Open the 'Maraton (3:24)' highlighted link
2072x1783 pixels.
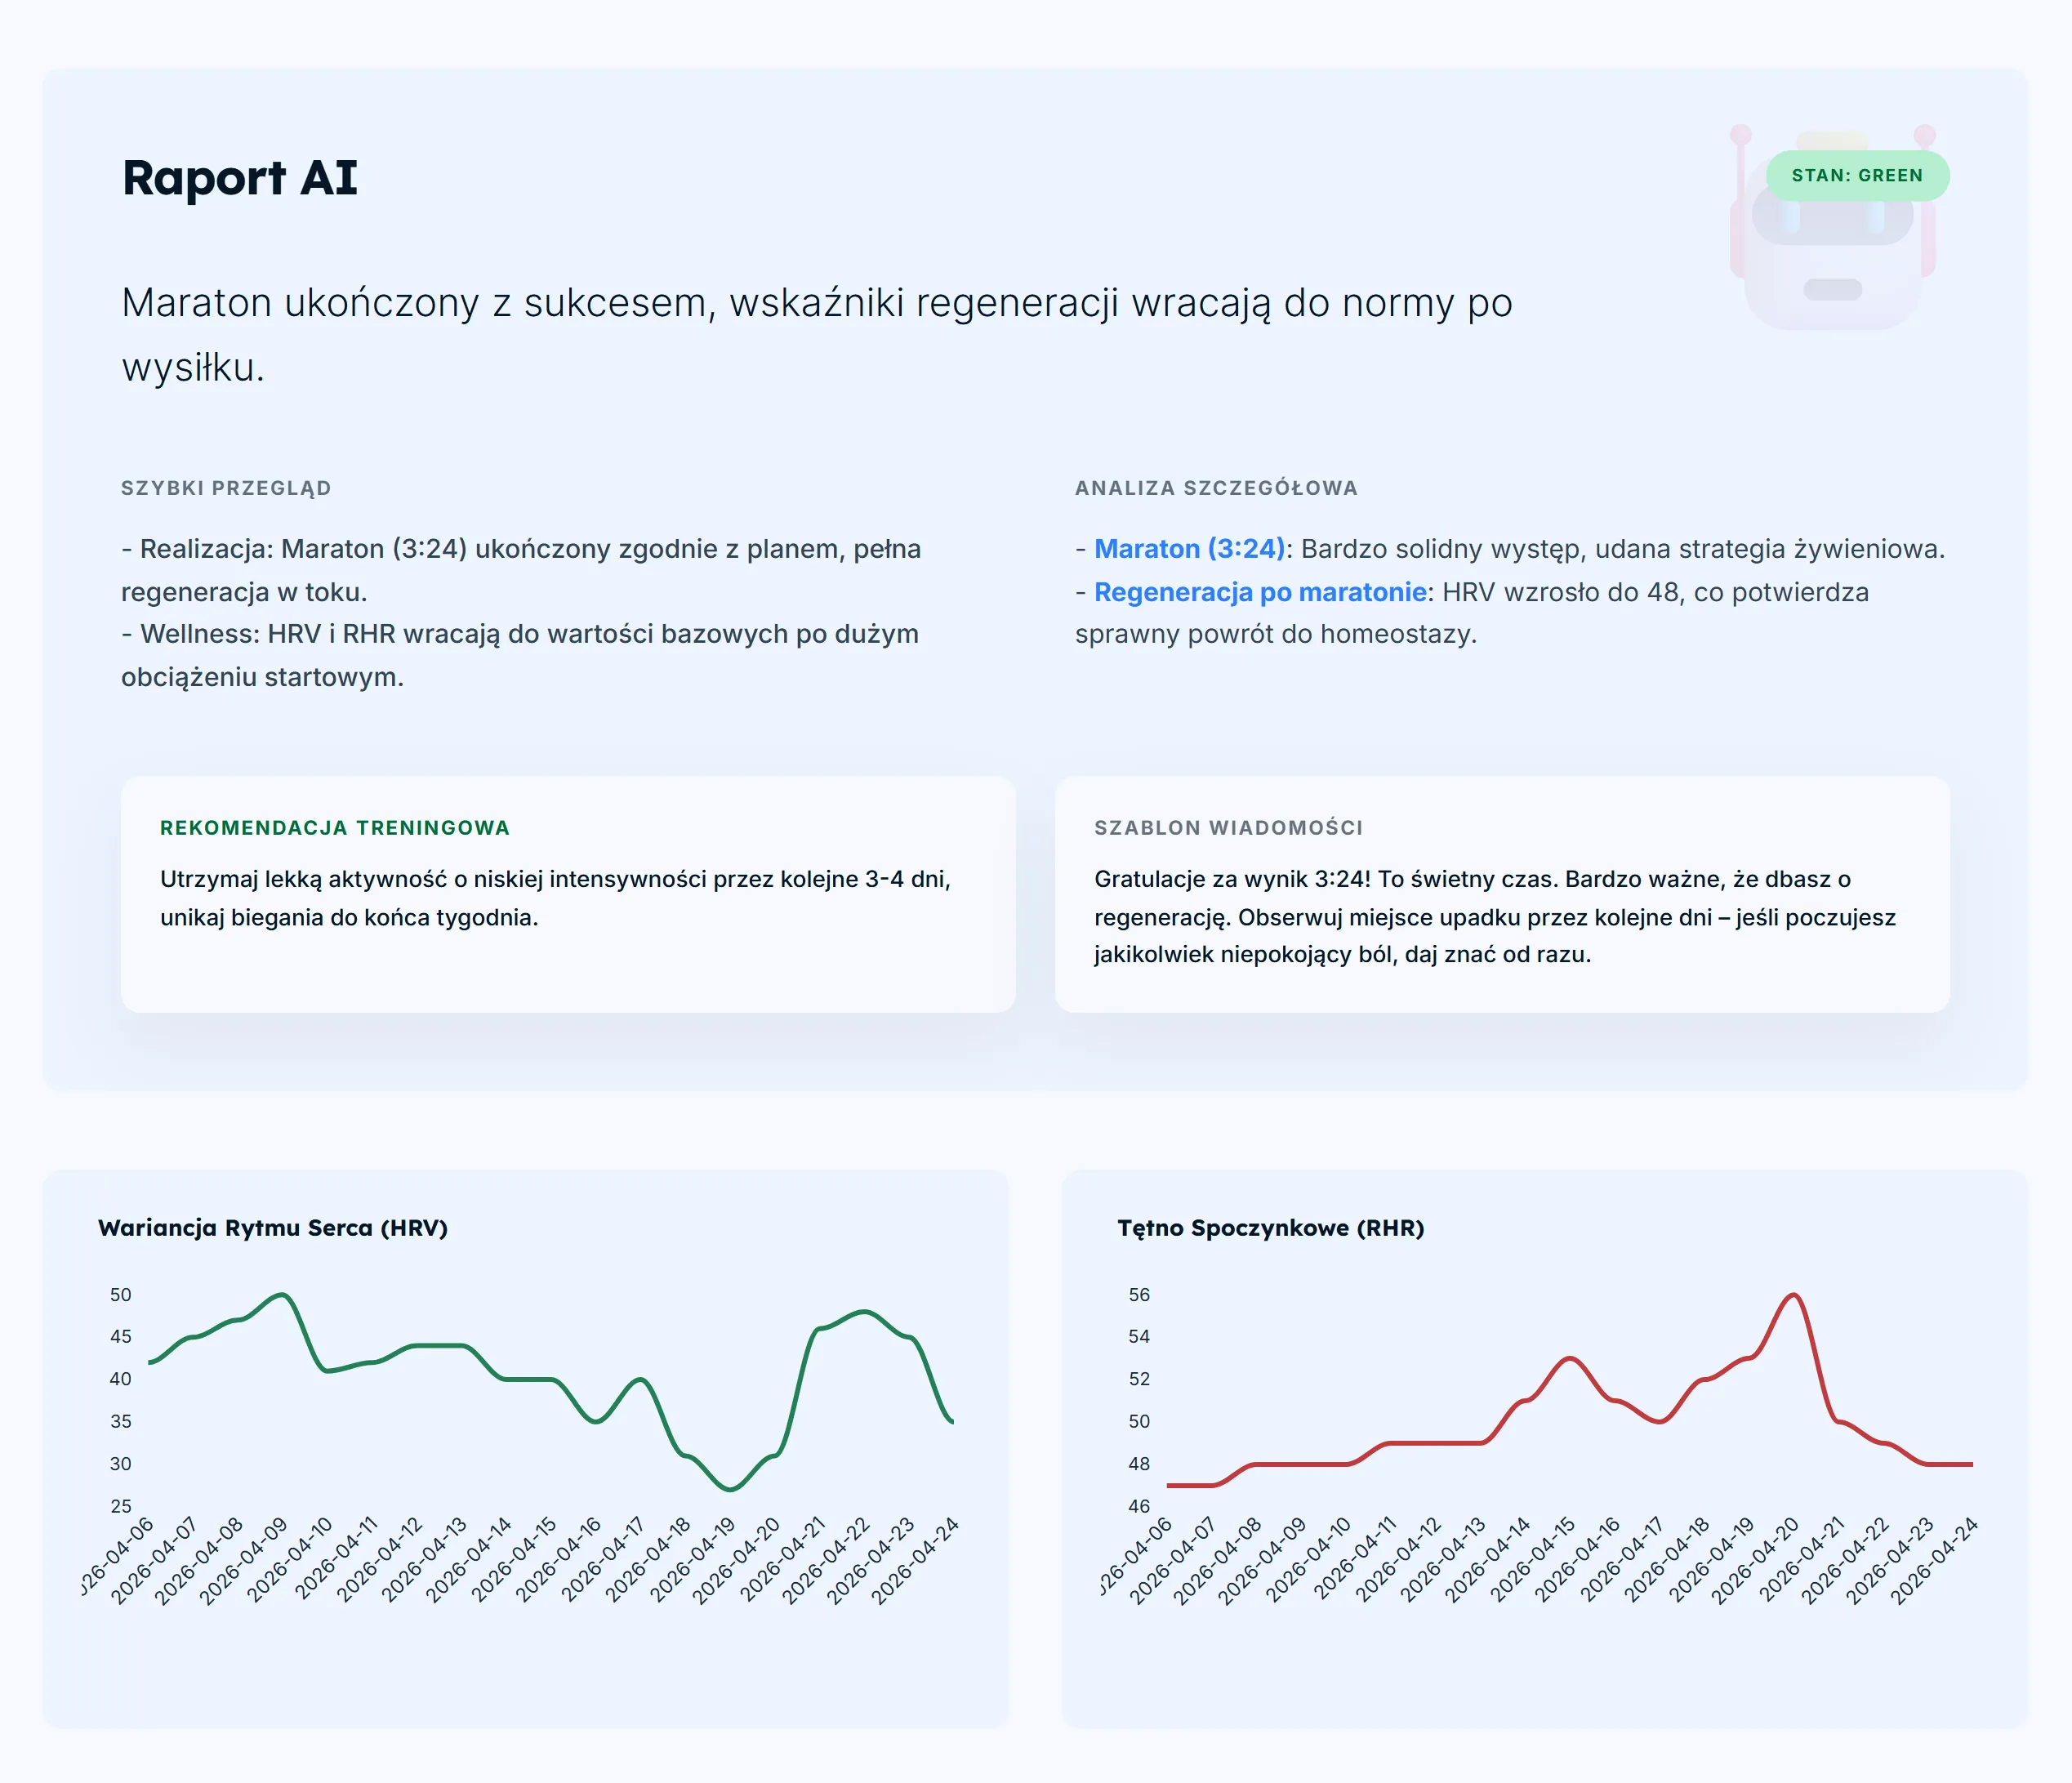pyautogui.click(x=1189, y=549)
